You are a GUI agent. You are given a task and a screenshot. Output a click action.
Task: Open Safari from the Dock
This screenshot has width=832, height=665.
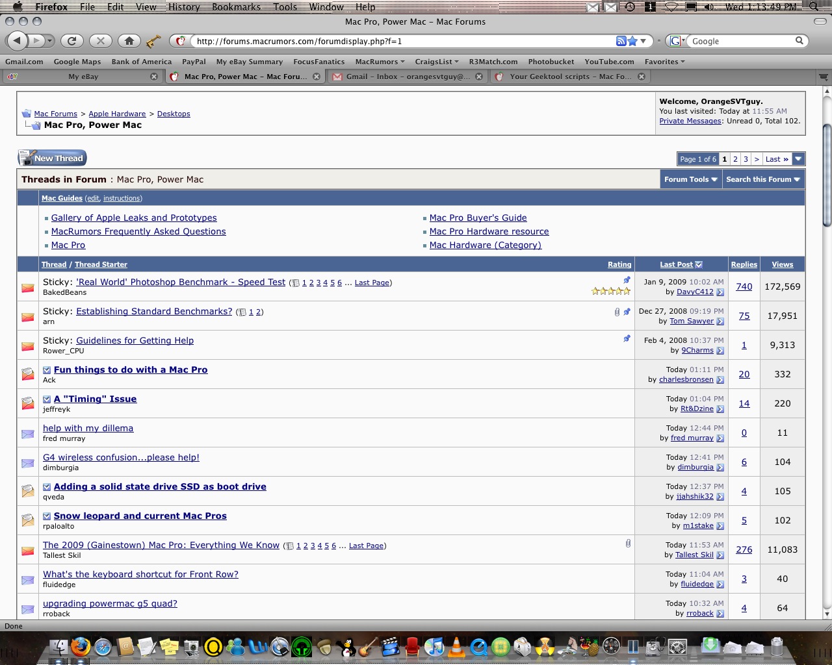103,646
